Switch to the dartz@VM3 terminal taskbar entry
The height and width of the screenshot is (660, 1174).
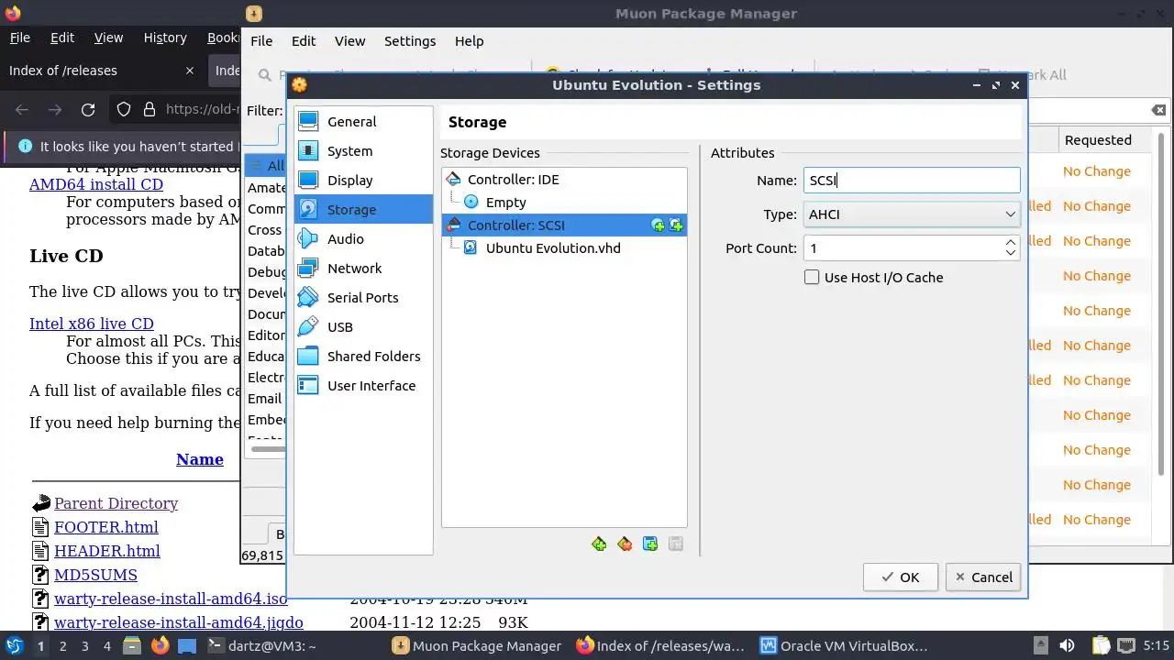263,645
